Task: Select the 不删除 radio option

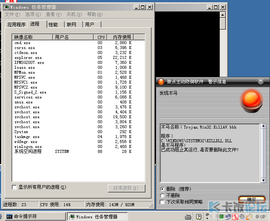Action: coord(162,196)
